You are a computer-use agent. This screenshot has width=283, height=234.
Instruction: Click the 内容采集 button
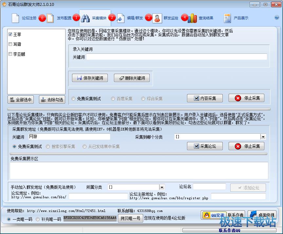pos(205,98)
